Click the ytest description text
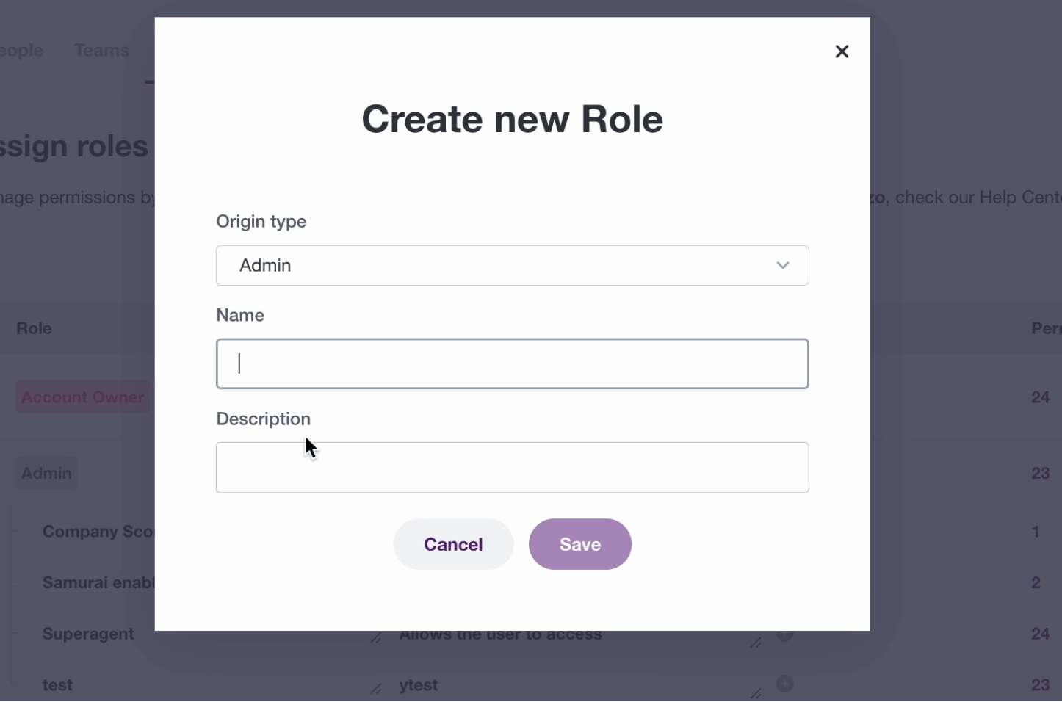1062x702 pixels. tap(419, 685)
